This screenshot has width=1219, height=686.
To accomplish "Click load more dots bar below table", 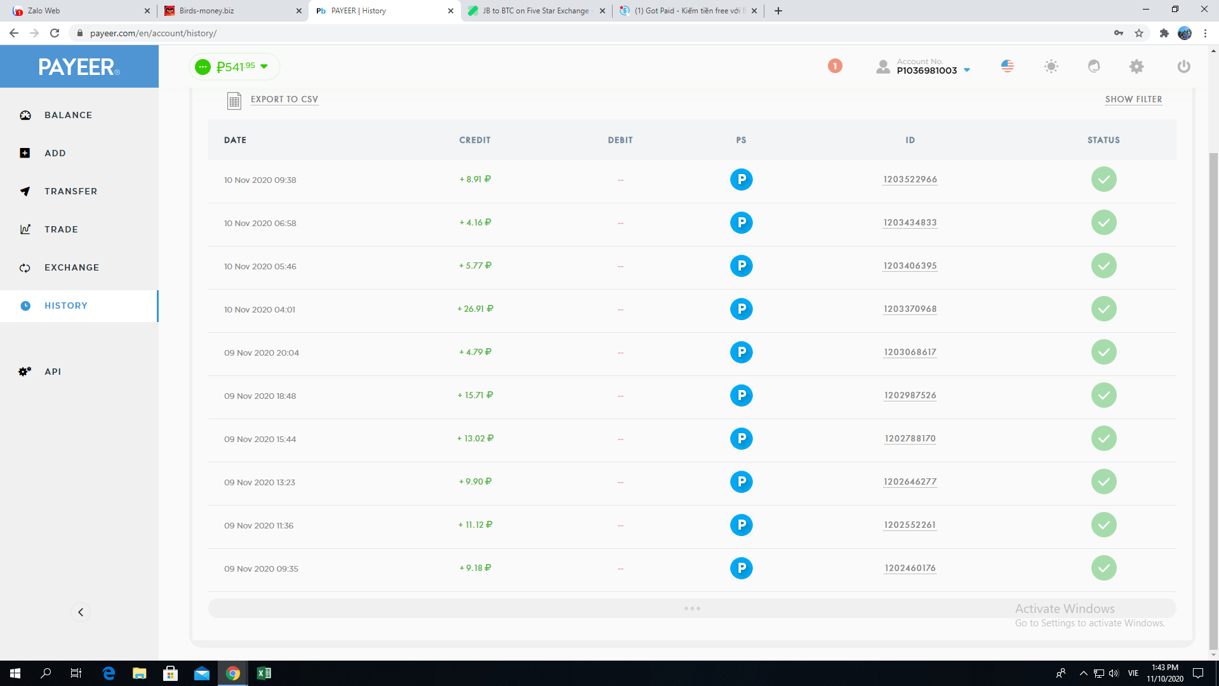I will [x=692, y=609].
